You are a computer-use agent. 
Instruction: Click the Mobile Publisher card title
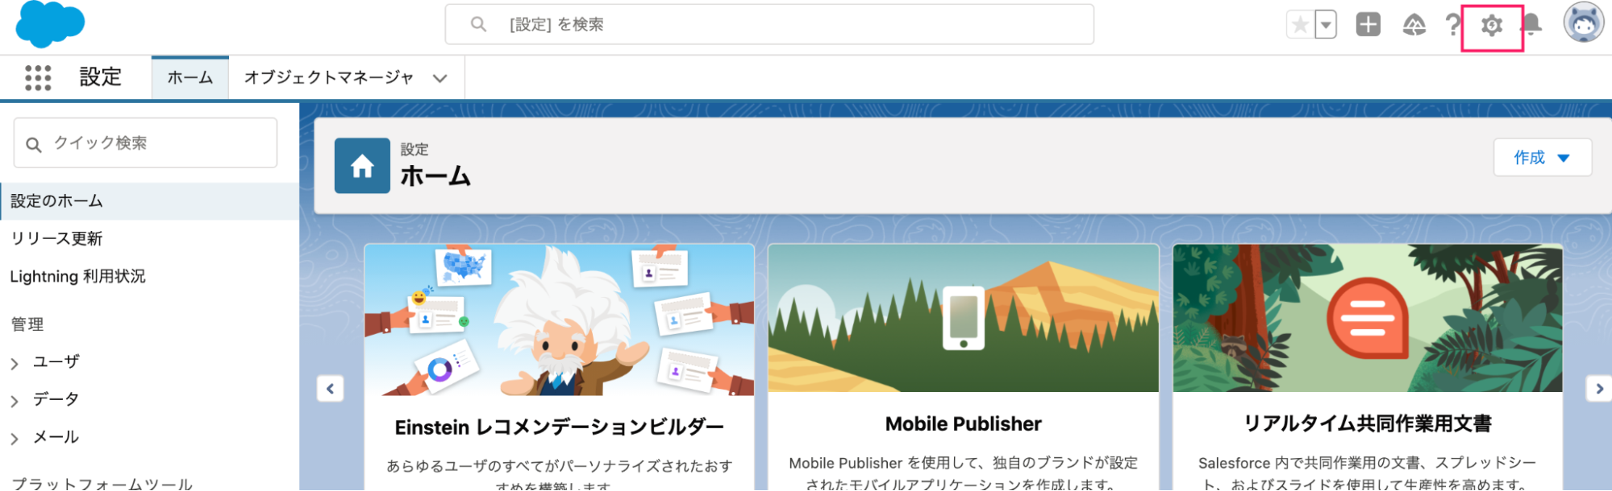pos(964,424)
